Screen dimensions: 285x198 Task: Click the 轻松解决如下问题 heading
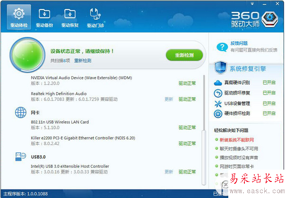[x=231, y=130]
